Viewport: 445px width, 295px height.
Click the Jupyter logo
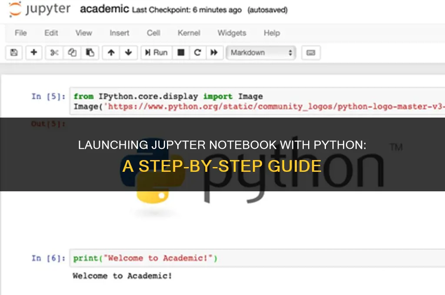coord(39,9)
